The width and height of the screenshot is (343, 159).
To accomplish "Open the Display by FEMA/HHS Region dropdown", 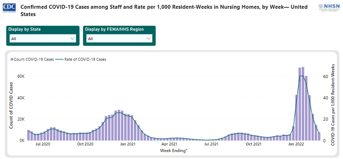I will click(x=119, y=38).
